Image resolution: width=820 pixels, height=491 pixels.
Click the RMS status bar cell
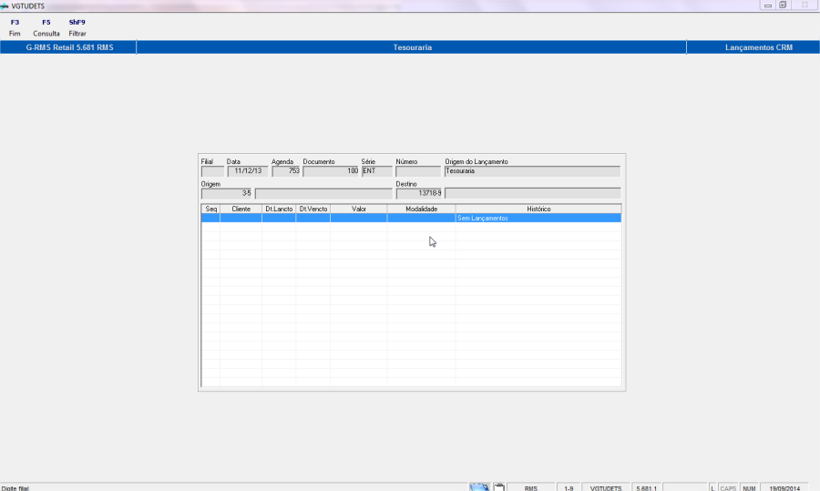pos(531,488)
